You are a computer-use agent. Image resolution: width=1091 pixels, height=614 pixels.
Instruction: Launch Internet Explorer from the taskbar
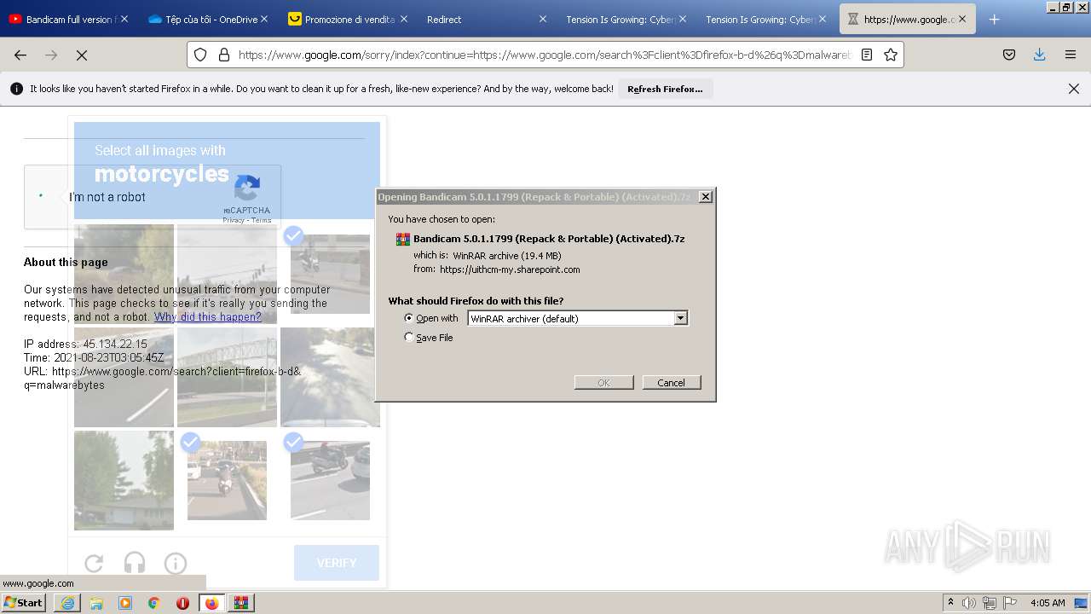point(67,603)
